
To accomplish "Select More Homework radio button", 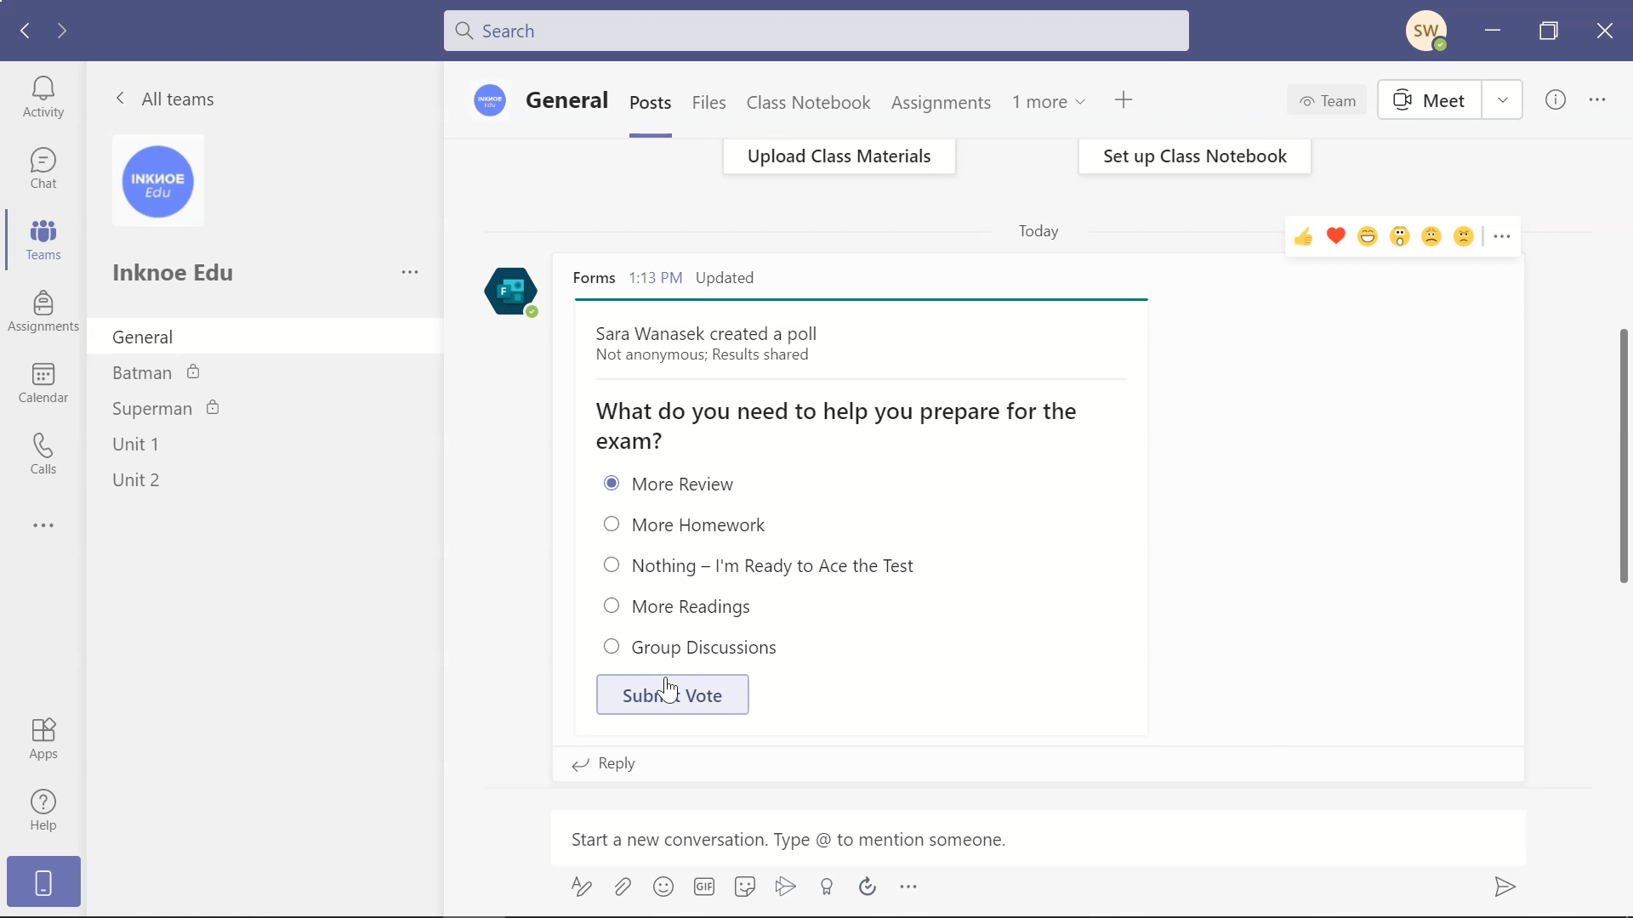I will 612,524.
